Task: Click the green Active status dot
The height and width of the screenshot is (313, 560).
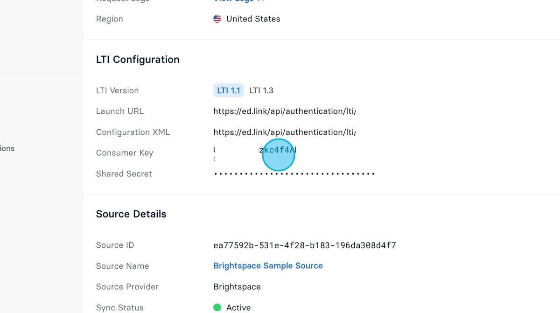Action: (217, 307)
